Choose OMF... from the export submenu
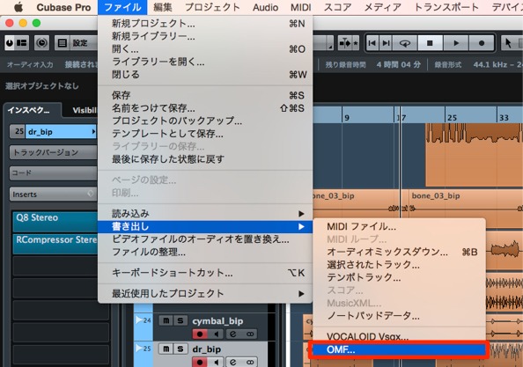Screen dimensions: 523x367 click(x=399, y=349)
